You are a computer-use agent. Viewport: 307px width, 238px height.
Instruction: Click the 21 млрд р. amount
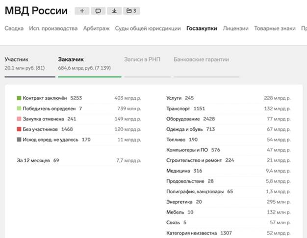point(279,160)
